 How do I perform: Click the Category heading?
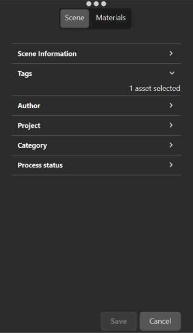[x=32, y=146]
